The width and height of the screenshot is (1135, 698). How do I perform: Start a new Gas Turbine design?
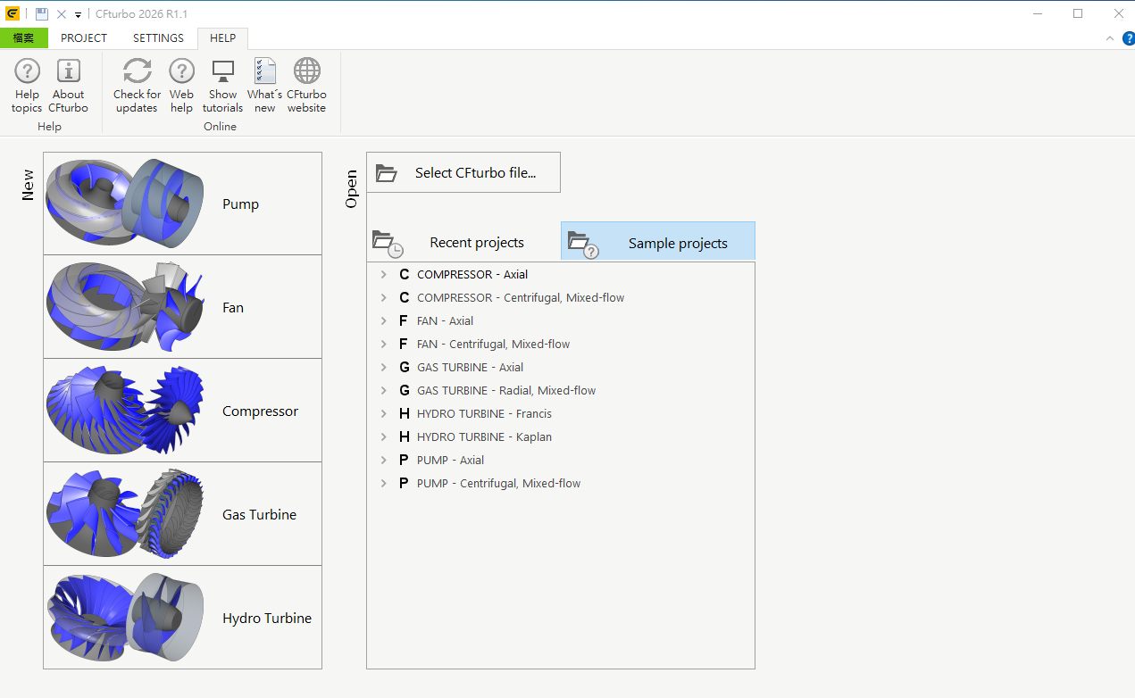coord(182,514)
